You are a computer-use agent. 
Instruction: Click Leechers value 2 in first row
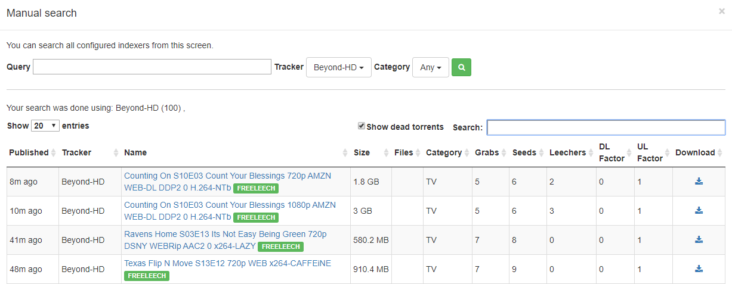tap(551, 182)
